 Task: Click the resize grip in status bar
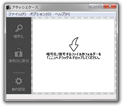click(x=115, y=98)
